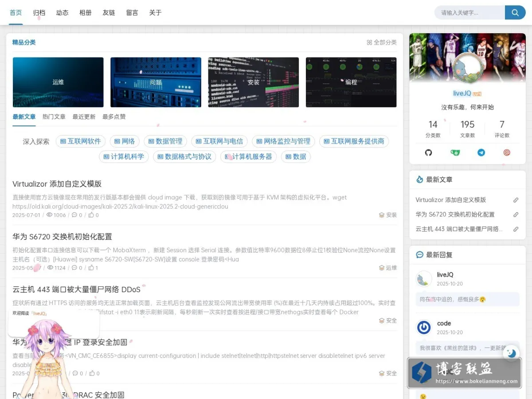The image size is (532, 399).
Task: Switch to 最近更新 tab
Action: (84, 117)
